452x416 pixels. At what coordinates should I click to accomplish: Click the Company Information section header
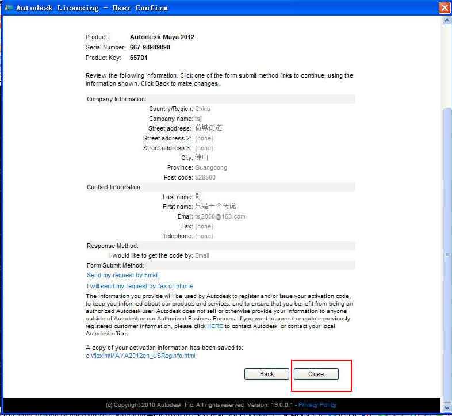point(117,99)
